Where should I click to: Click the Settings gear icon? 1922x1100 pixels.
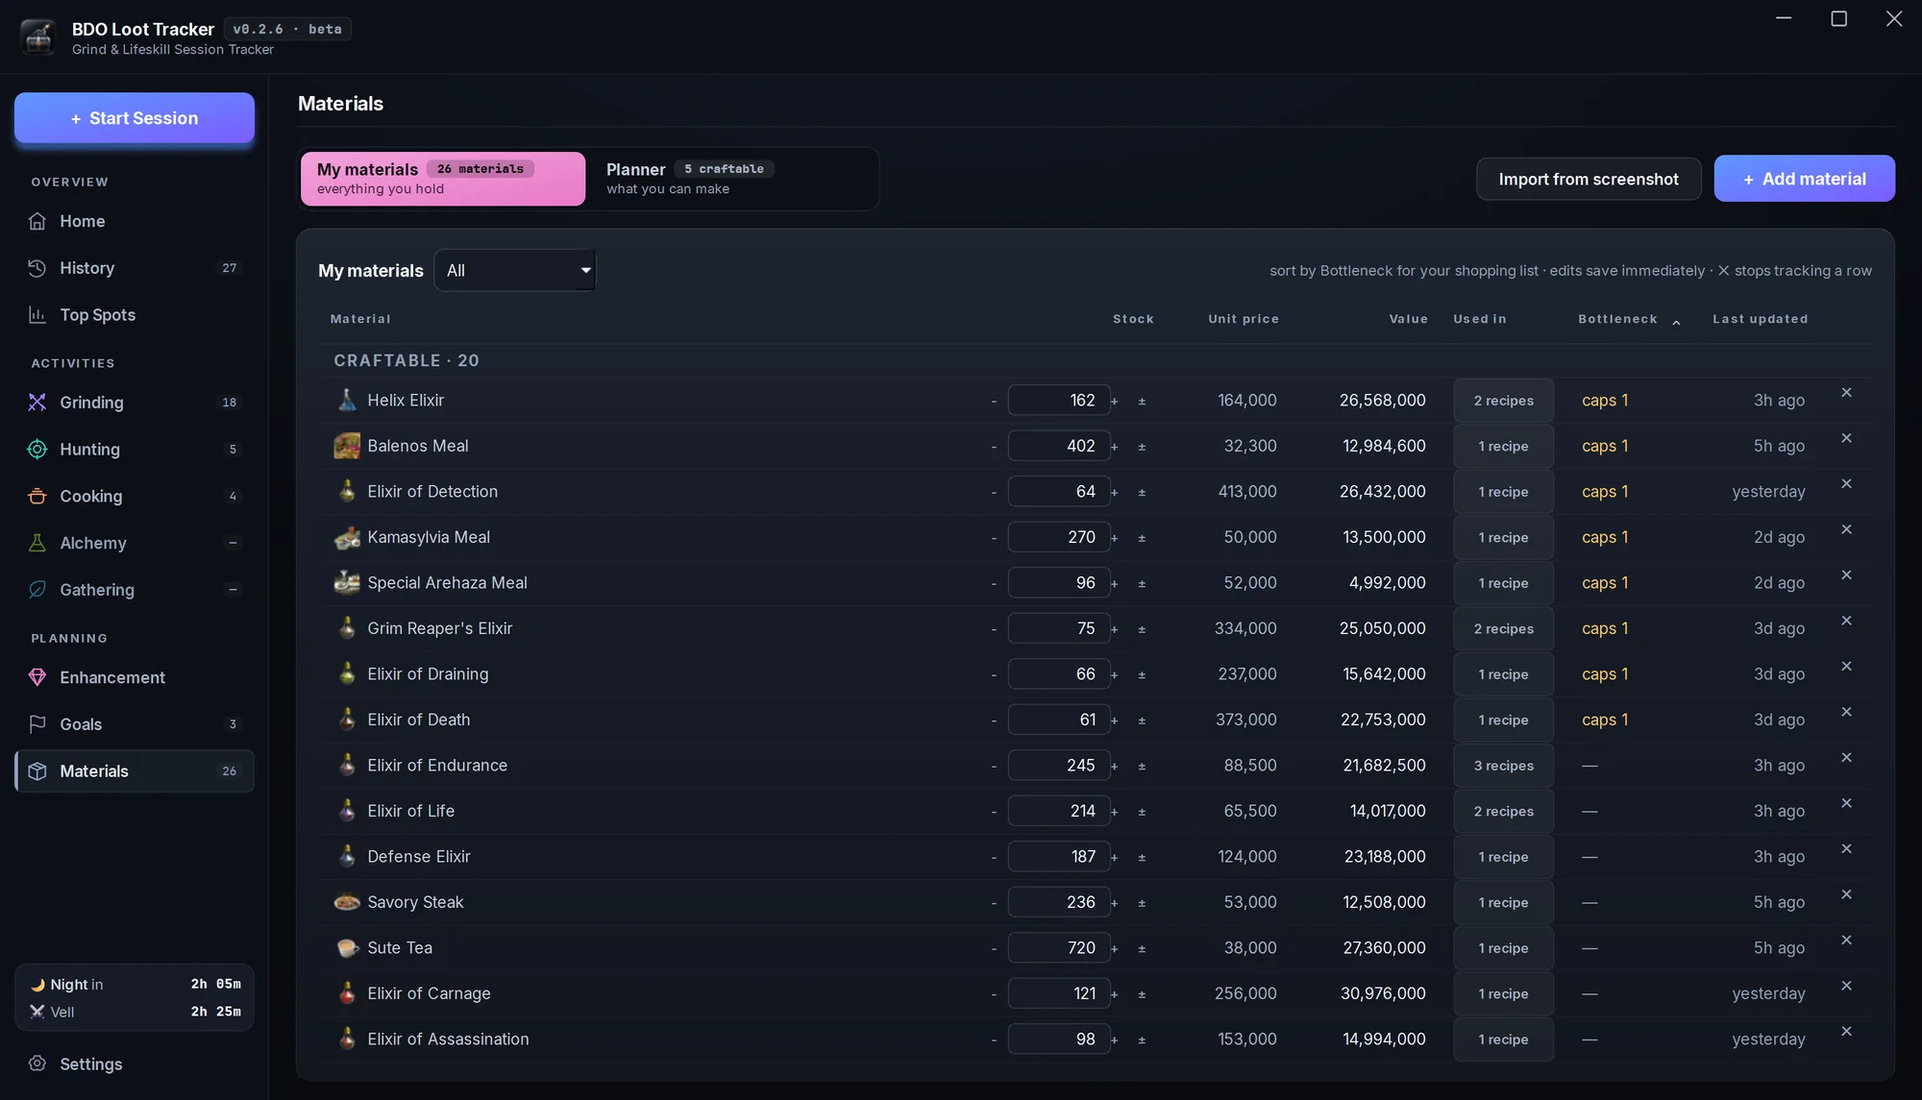(x=37, y=1063)
